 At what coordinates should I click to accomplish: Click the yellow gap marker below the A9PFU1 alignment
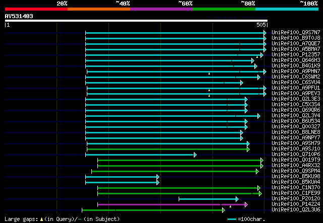209,90
